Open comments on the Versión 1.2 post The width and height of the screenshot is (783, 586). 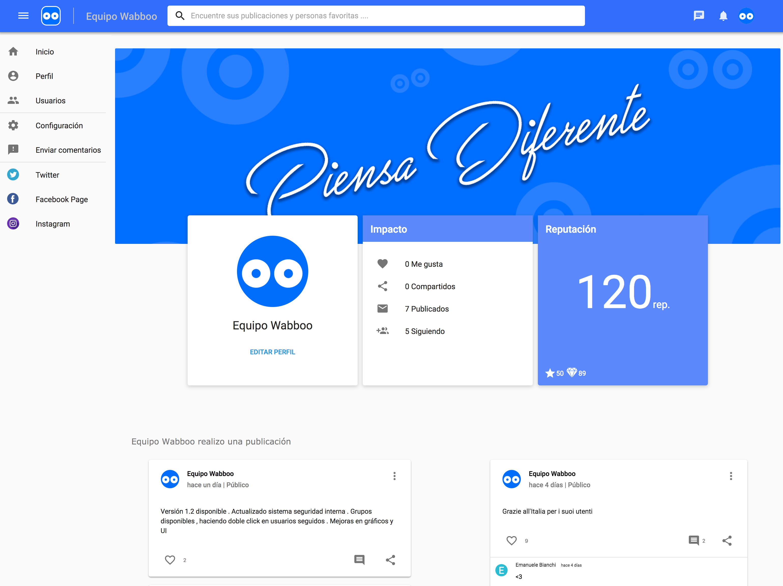click(x=359, y=560)
